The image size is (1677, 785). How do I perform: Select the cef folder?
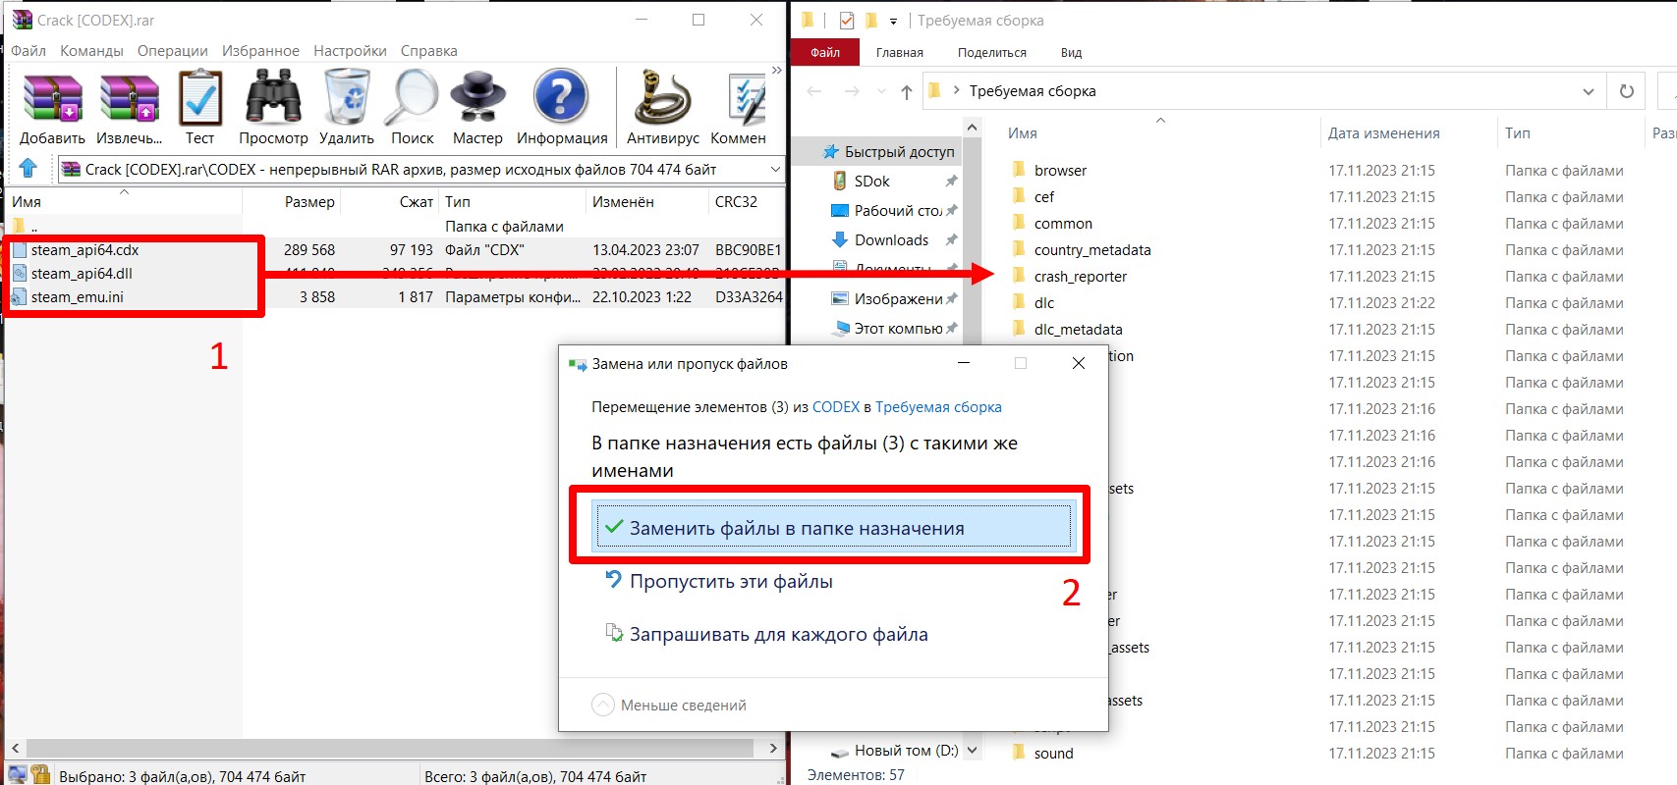(1033, 197)
